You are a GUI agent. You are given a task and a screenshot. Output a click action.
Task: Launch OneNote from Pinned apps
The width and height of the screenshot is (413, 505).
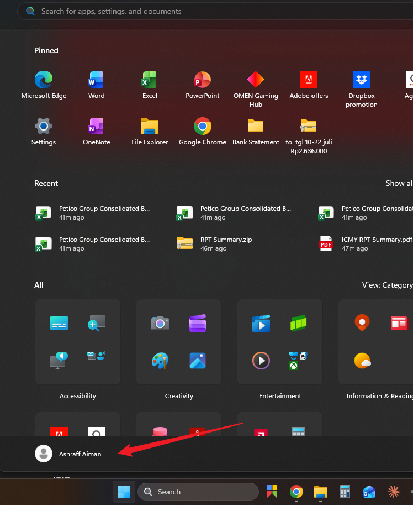pyautogui.click(x=96, y=132)
